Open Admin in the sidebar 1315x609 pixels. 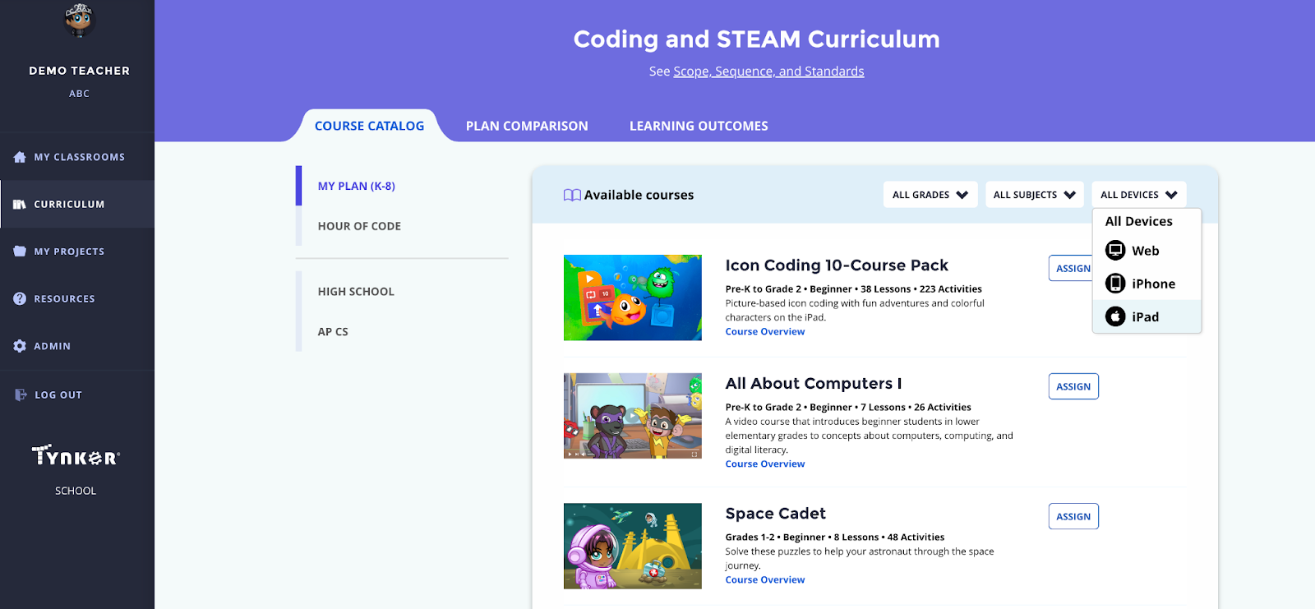coord(77,346)
